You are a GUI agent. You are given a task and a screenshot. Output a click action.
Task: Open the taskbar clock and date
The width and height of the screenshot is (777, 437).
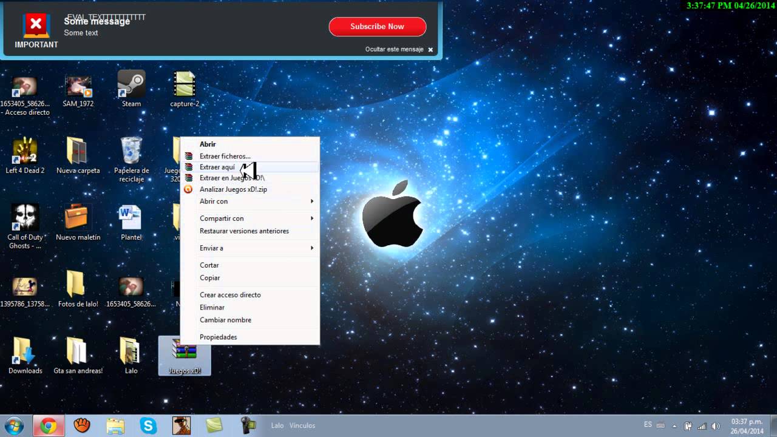pos(747,426)
